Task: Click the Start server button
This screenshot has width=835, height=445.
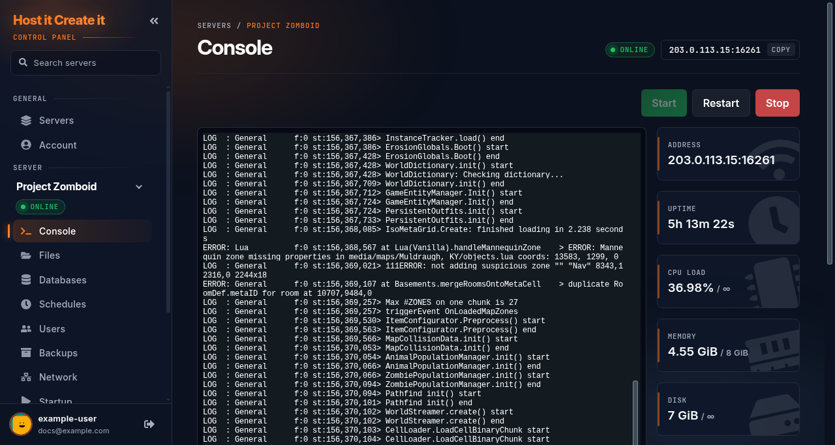Action: click(664, 103)
